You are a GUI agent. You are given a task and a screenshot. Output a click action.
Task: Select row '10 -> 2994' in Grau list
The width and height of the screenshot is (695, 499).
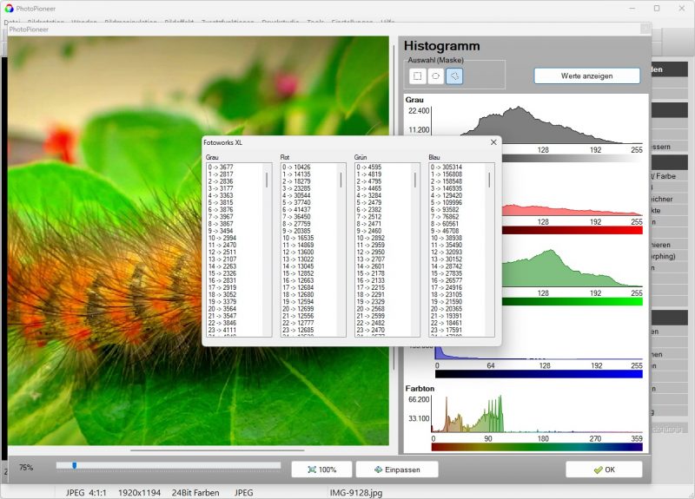click(x=222, y=238)
